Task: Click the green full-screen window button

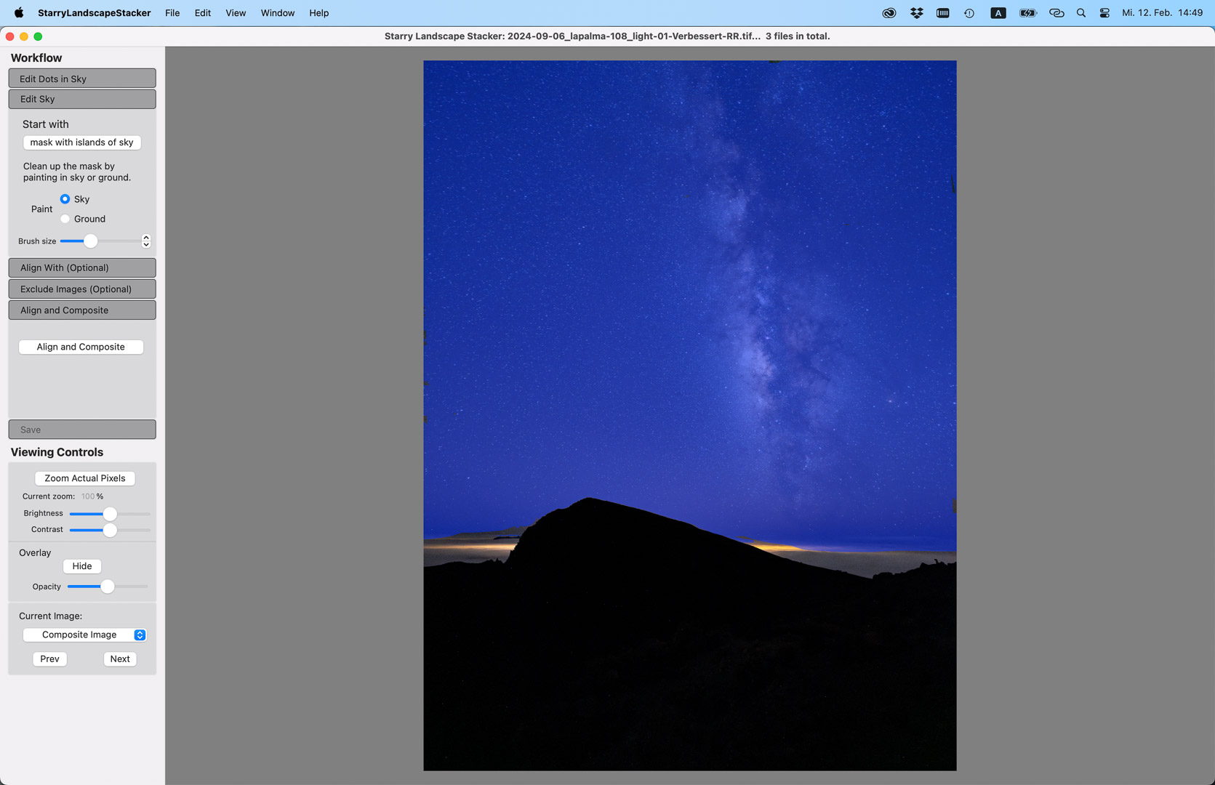Action: [x=38, y=36]
